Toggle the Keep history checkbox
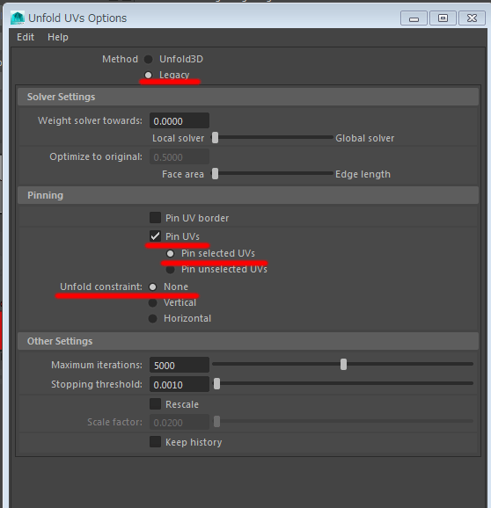The width and height of the screenshot is (491, 508). [155, 442]
